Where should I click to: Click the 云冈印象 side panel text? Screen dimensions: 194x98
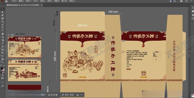coord(174,56)
